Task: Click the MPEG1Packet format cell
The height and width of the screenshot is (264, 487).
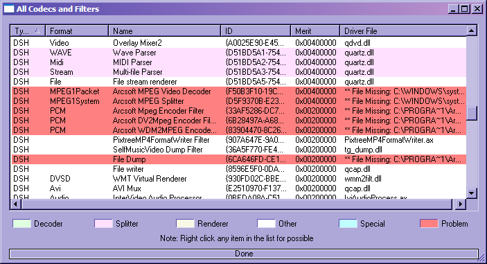Action: 75,91
